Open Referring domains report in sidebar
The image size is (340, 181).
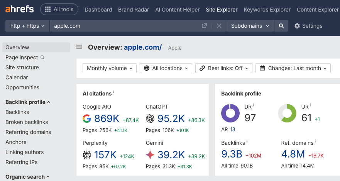pos(28,132)
